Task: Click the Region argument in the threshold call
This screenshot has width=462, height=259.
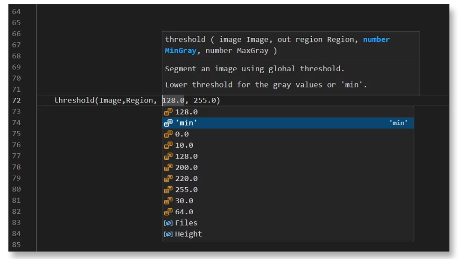Action: click(139, 101)
